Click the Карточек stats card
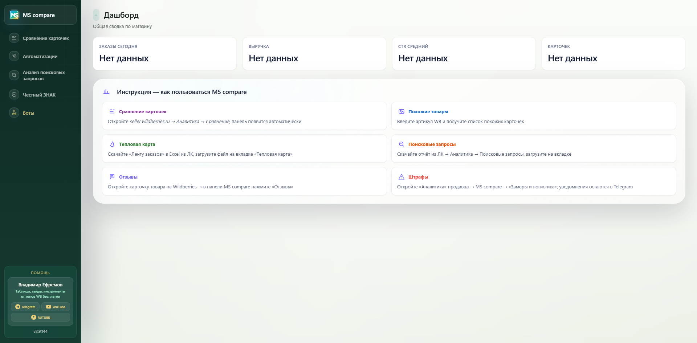 (x=614, y=53)
